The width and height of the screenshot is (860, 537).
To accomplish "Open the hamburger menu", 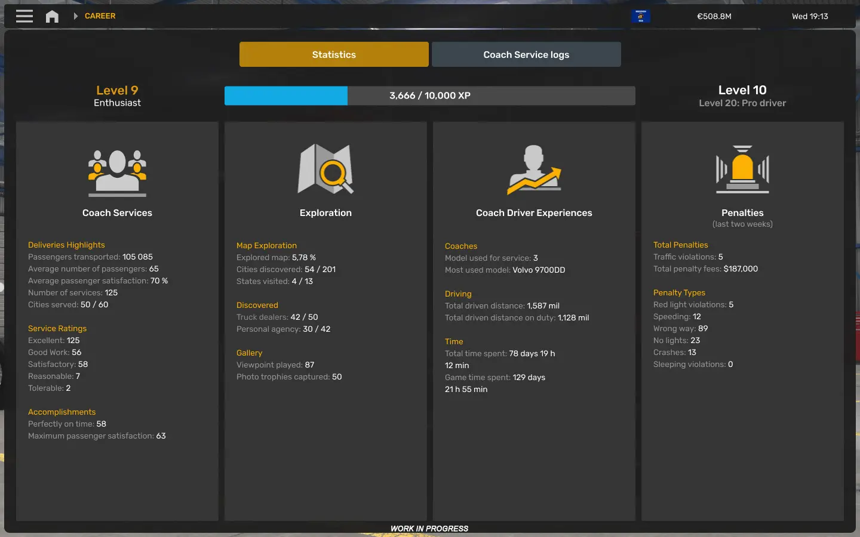I will [24, 16].
